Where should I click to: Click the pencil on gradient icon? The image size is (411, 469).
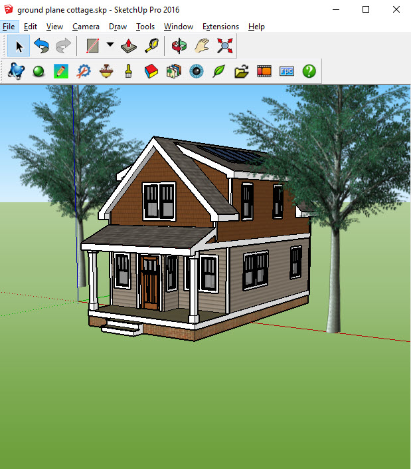coord(61,71)
